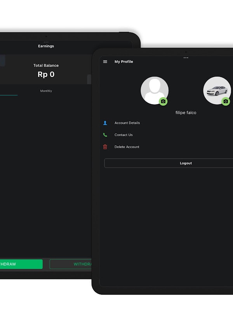Click the My Profile page title

pyautogui.click(x=124, y=62)
